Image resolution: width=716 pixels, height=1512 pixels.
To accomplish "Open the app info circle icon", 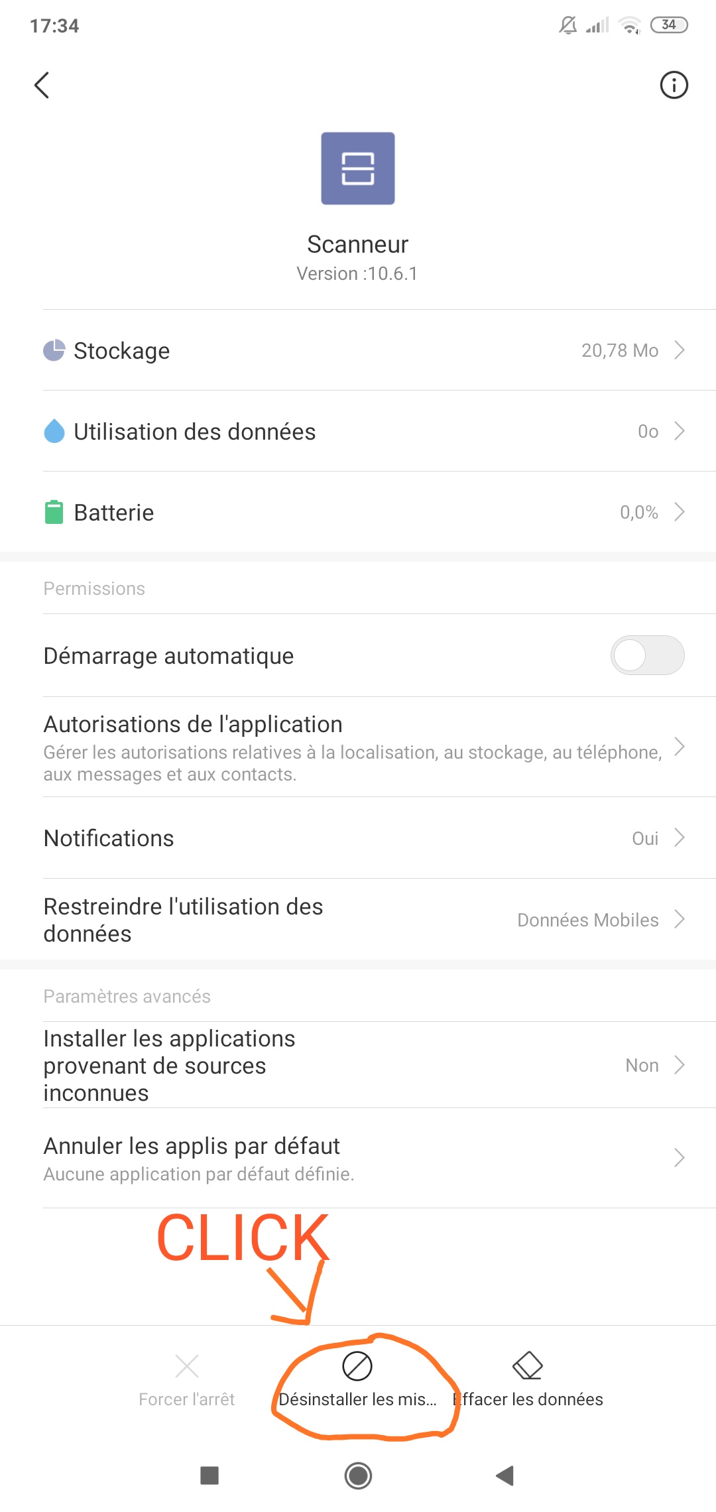I will [674, 85].
